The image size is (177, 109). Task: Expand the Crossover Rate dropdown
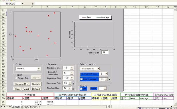[x=70, y=83]
